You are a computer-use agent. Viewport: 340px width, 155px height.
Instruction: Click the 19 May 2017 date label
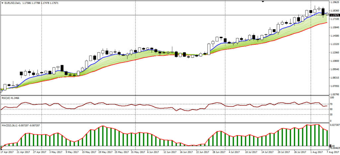[106, 152]
